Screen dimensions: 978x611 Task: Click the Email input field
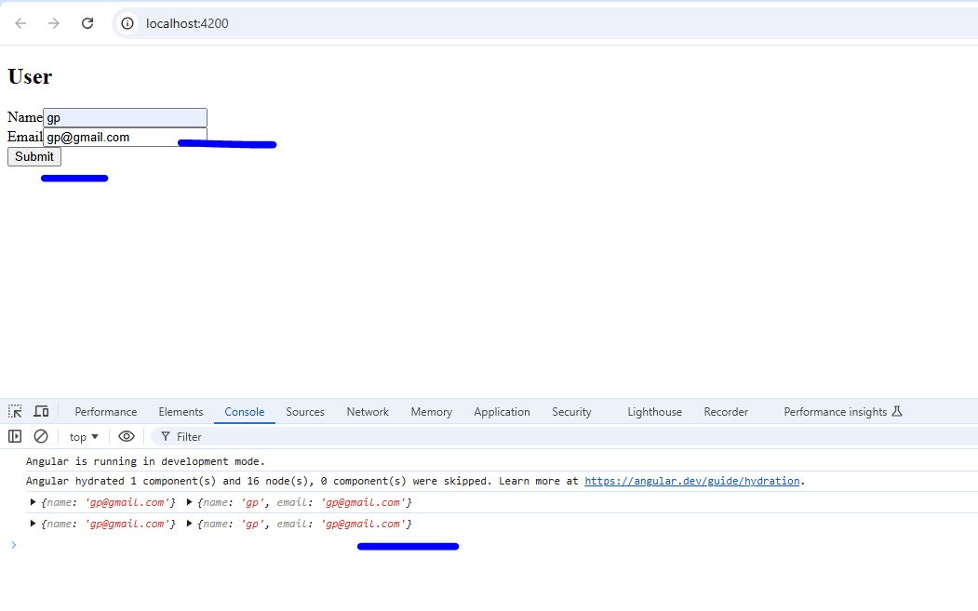(125, 137)
